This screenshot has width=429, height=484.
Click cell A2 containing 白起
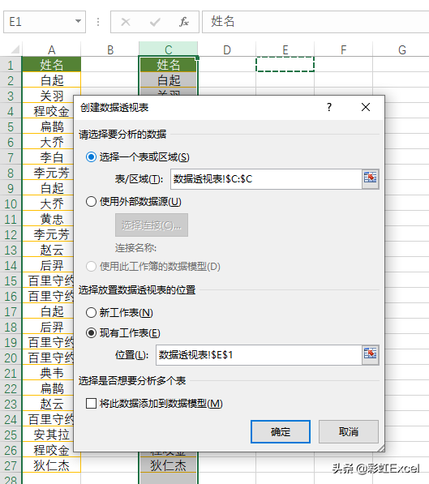point(51,80)
